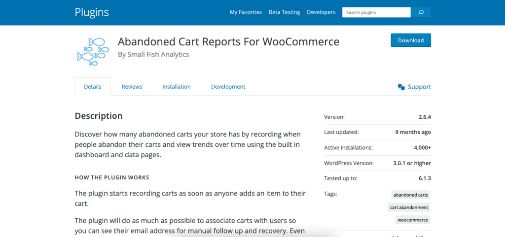Click the 'abandoned carts' tag
This screenshot has width=505, height=237.
[x=411, y=195]
